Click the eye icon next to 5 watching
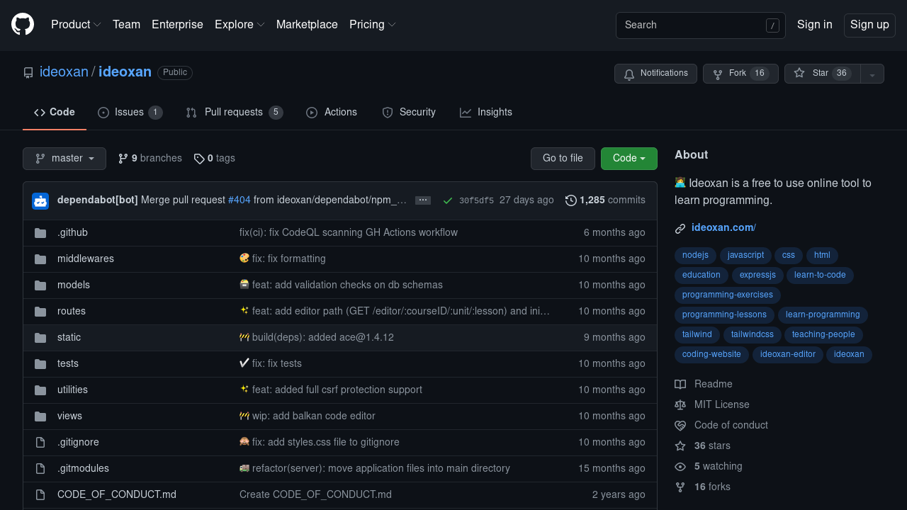Screen dimensions: 907x510 pyautogui.click(x=680, y=466)
